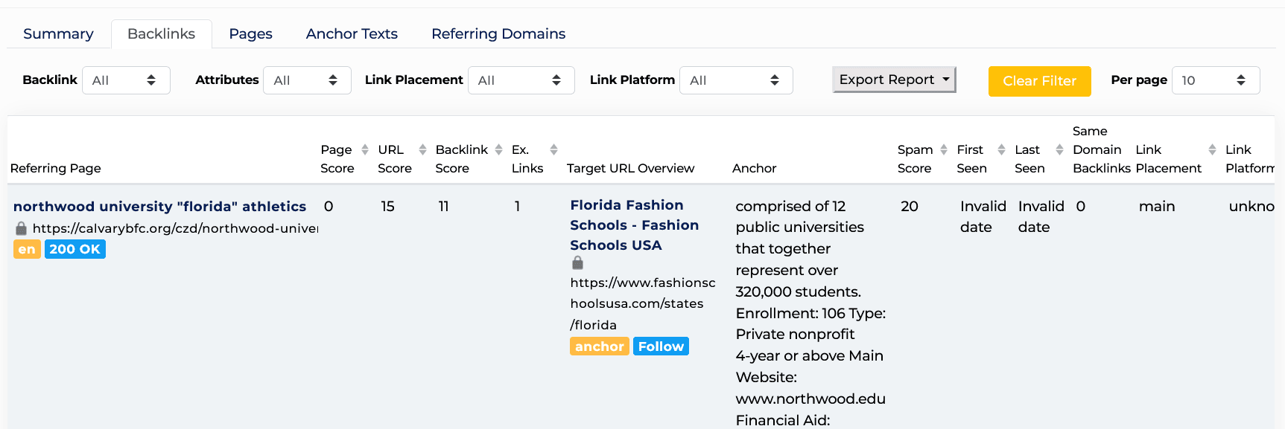Image resolution: width=1285 pixels, height=429 pixels.
Task: Click the blue 'Follow' badge
Action: coord(661,346)
